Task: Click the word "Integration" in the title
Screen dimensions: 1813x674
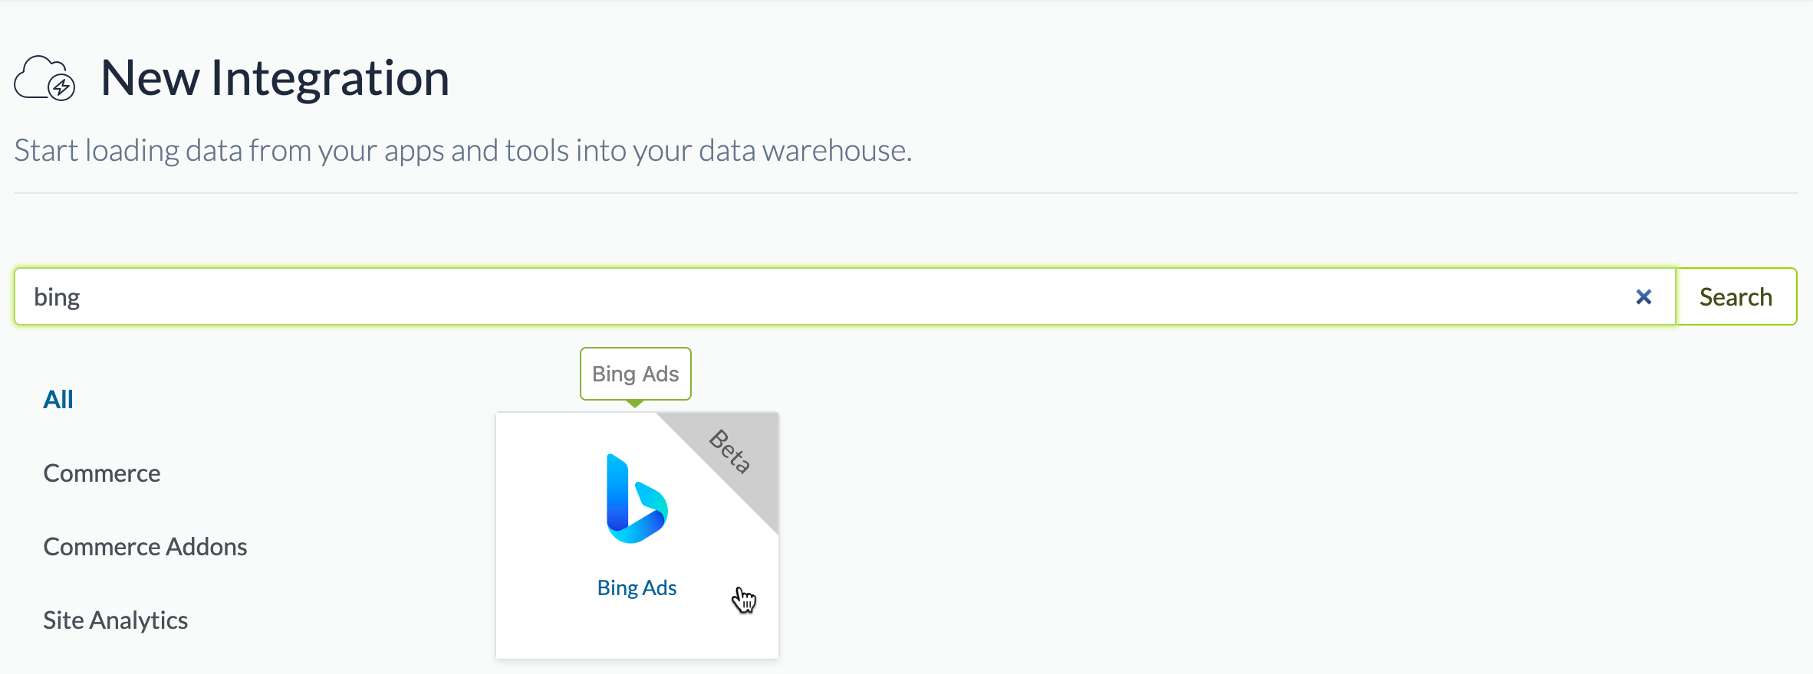Action: tap(330, 78)
